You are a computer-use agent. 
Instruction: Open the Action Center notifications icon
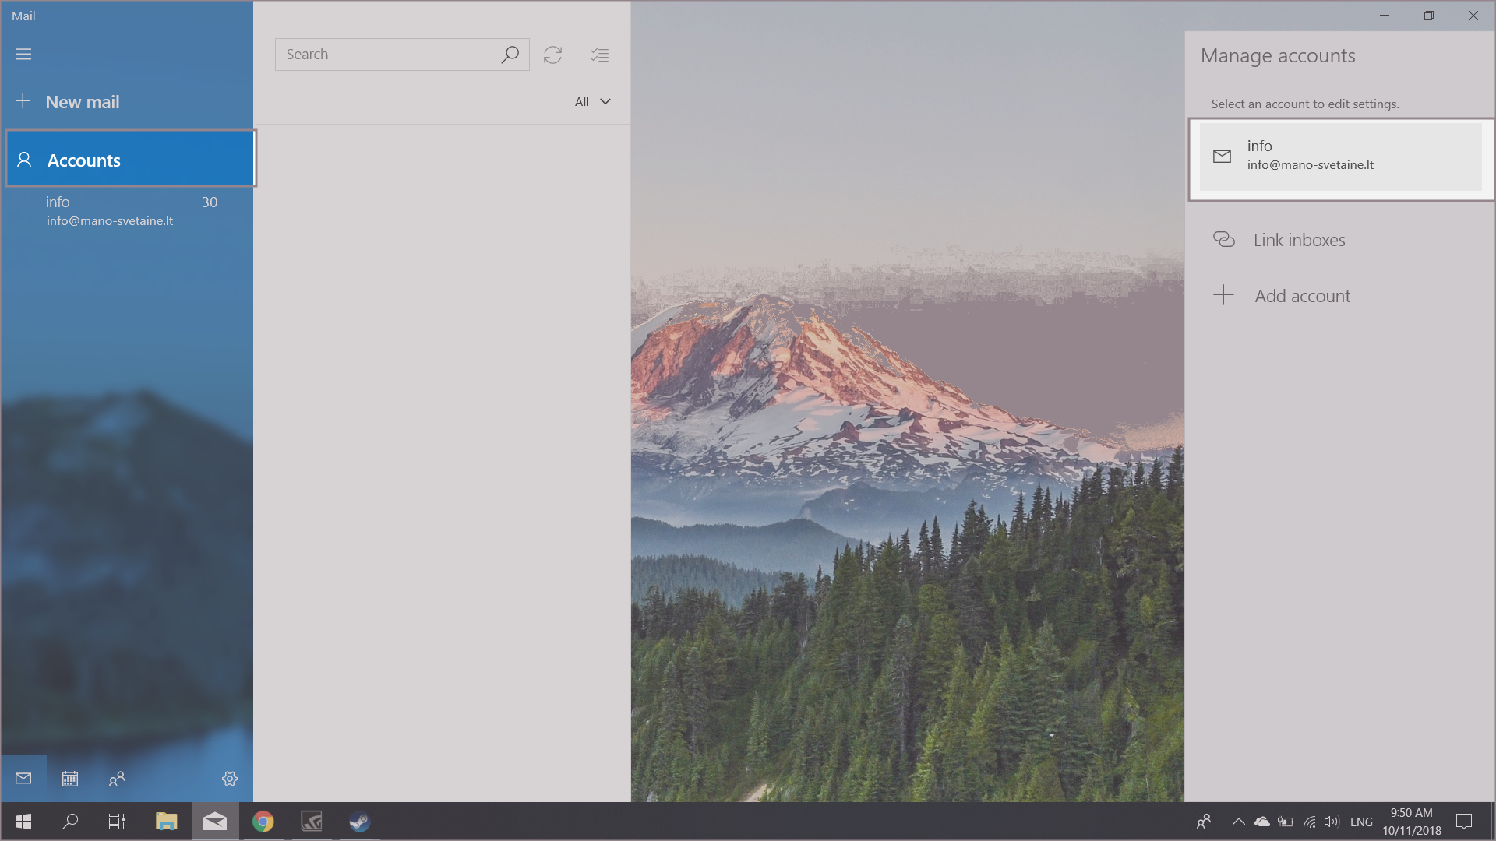(x=1464, y=822)
